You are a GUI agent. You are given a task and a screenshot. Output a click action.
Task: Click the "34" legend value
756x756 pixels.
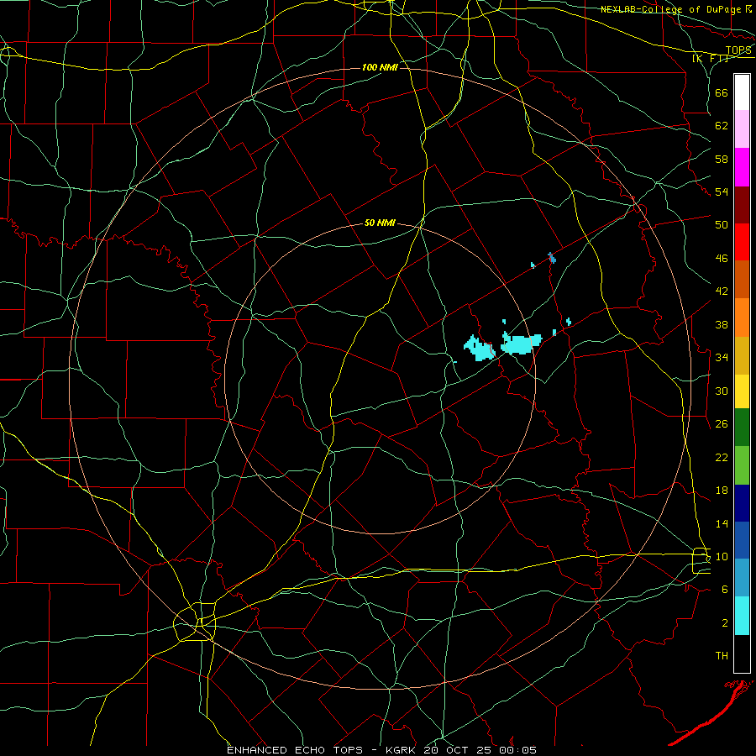[x=722, y=358]
